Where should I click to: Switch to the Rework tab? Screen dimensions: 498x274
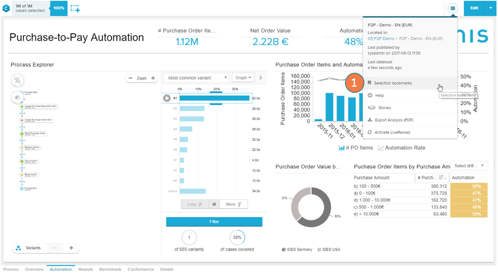[86, 269]
